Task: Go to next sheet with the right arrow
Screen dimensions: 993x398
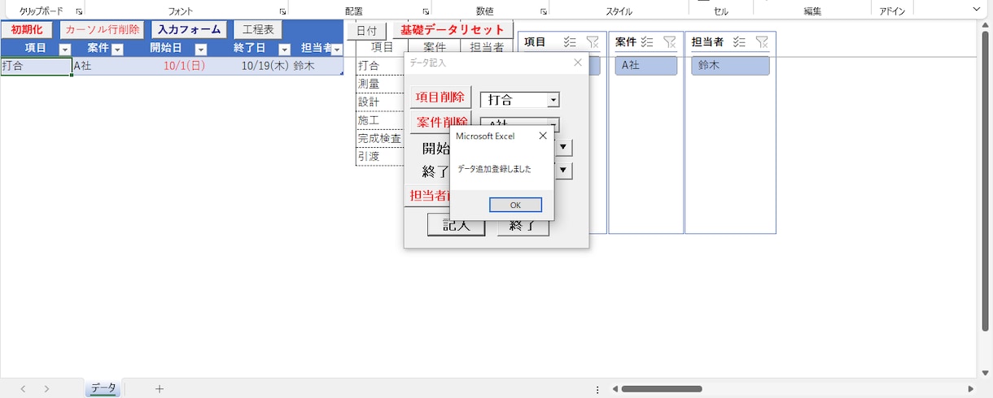Action: (47, 389)
